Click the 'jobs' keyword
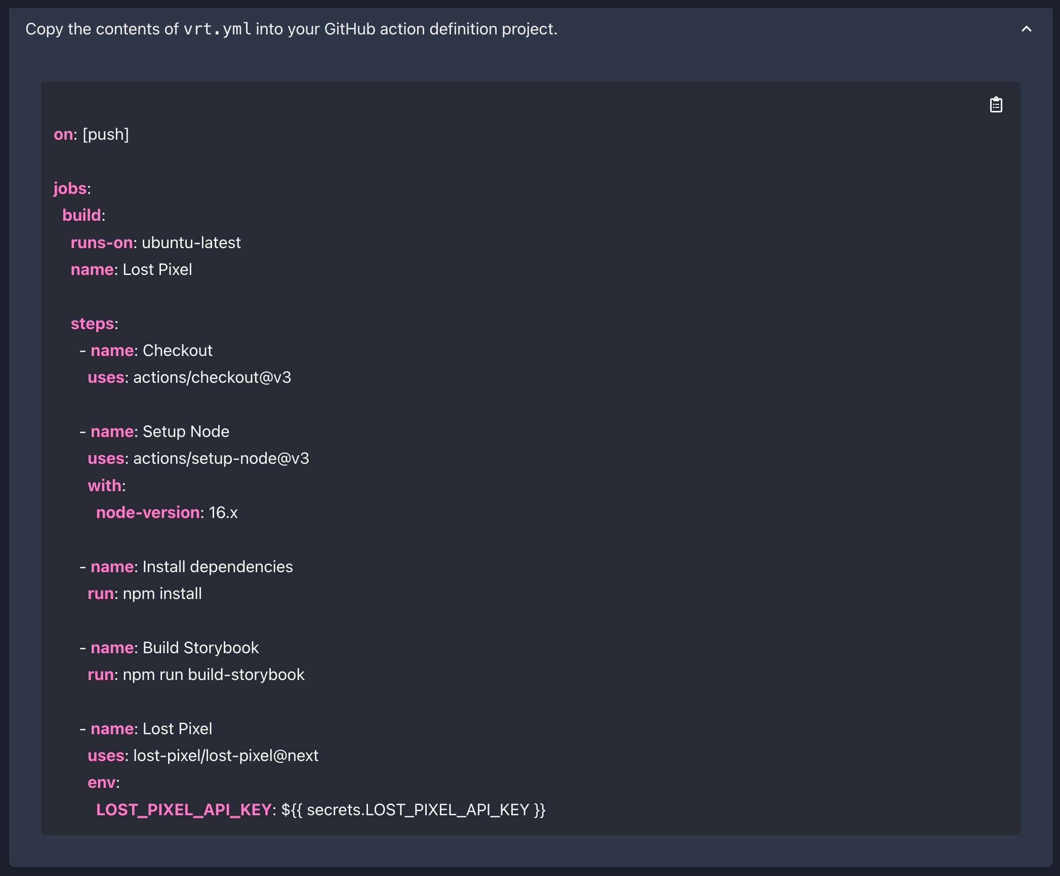The width and height of the screenshot is (1060, 876). [x=70, y=188]
